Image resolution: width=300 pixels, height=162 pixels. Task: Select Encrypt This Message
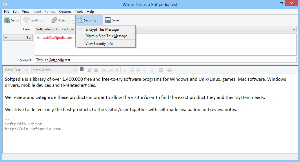pyautogui.click(x=106, y=30)
